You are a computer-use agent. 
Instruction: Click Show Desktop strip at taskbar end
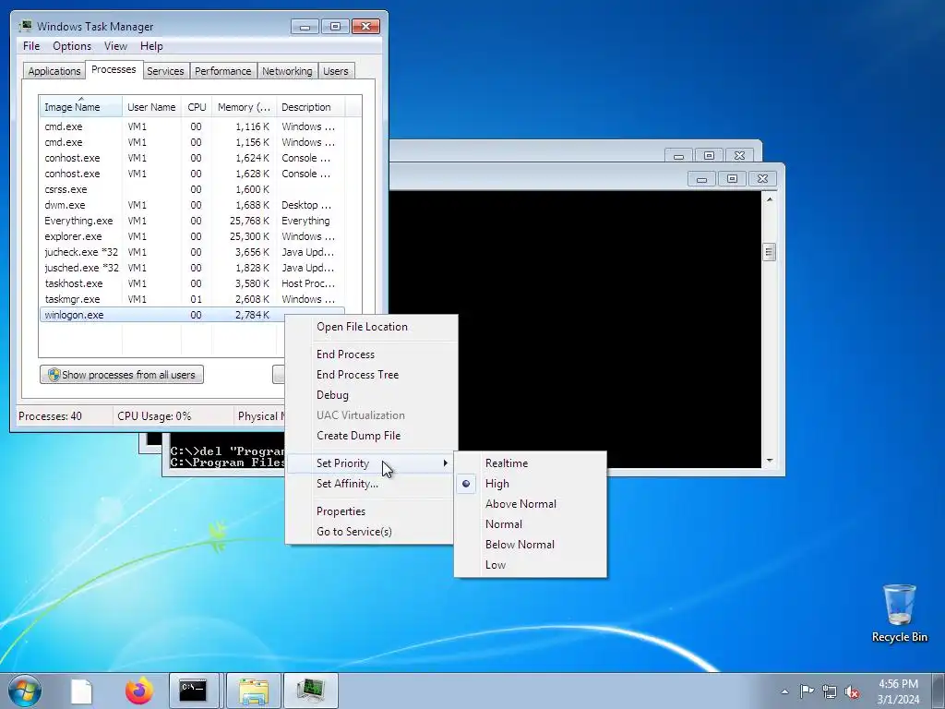pos(939,691)
